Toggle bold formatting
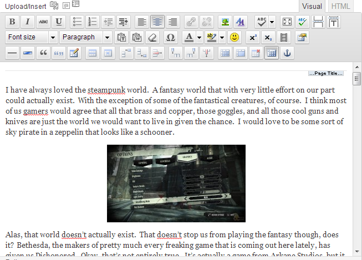This screenshot has width=362, height=260. point(12,22)
